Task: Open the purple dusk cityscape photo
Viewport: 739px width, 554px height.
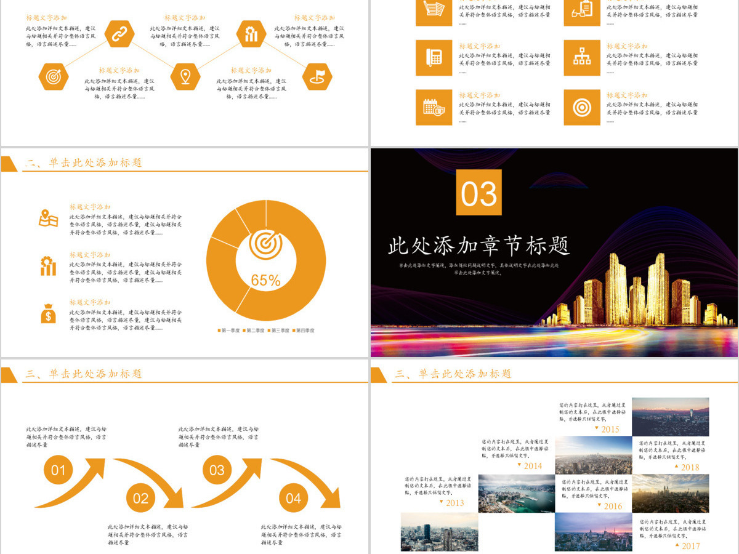Action: point(593,532)
